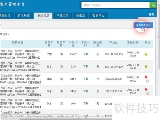Click the 短信字数 column header
The width and height of the screenshot is (160, 120).
click(x=49, y=44)
